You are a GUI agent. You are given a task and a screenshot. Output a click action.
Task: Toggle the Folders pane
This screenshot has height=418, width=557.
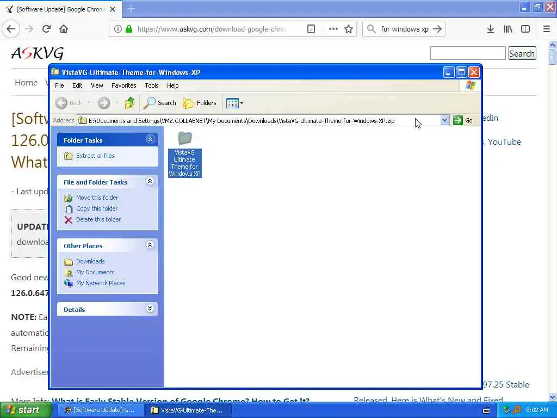tap(199, 103)
